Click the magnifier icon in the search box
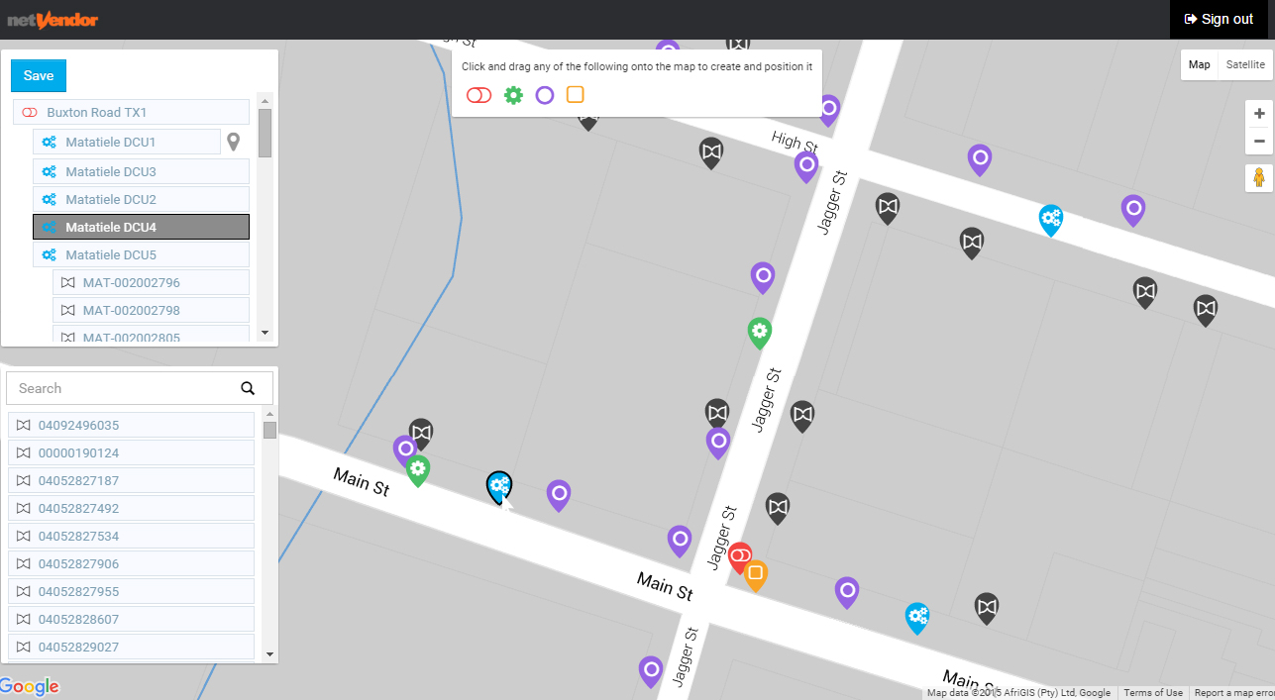 [248, 388]
